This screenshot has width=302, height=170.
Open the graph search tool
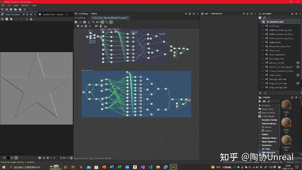pyautogui.click(x=93, y=22)
